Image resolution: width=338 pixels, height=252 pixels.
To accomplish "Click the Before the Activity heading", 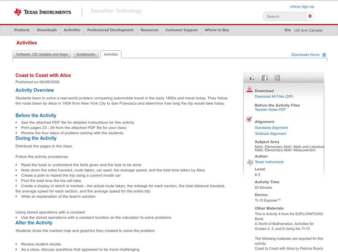I will [x=36, y=115].
